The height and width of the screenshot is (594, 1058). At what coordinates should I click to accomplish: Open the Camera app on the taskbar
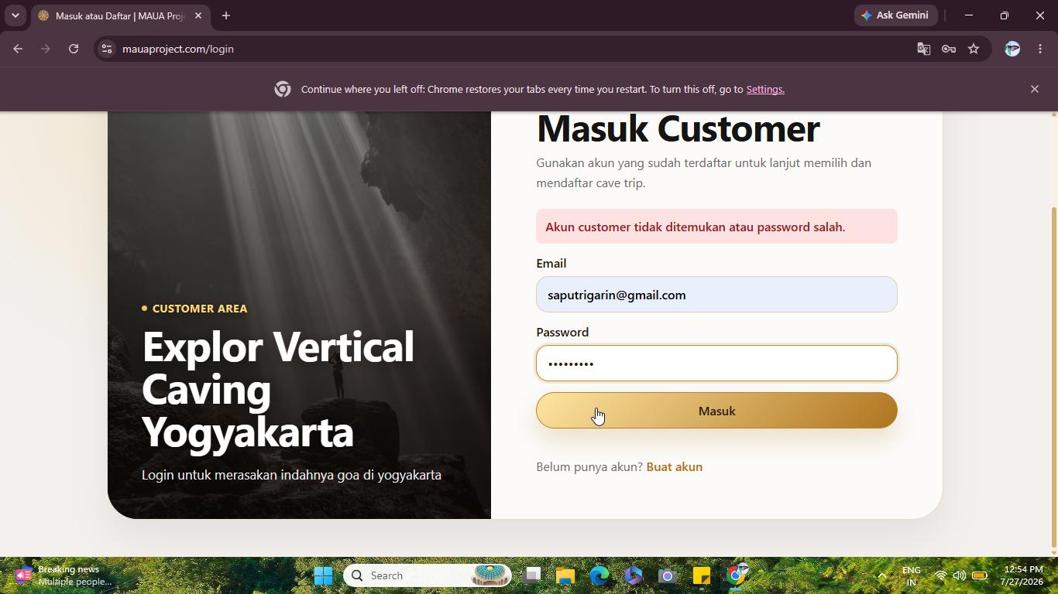[668, 575]
